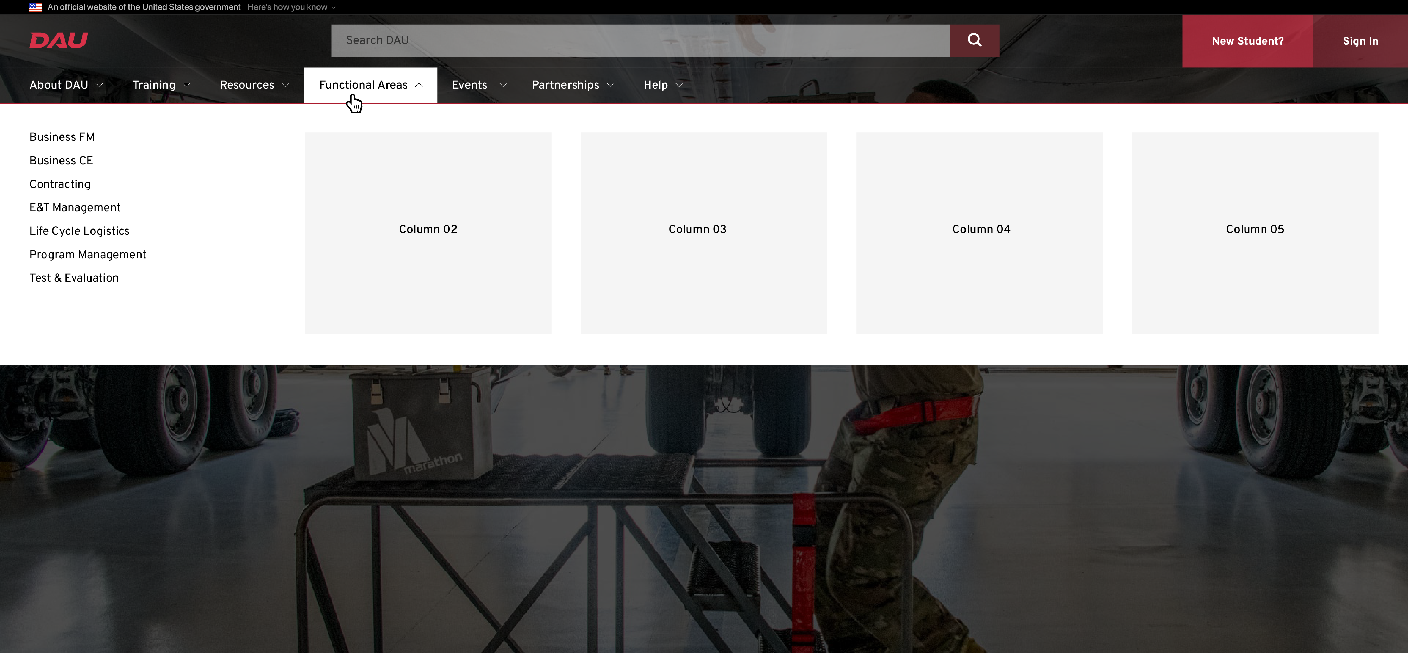Open the Resources menu
Screen dimensions: 1408x653
pyautogui.click(x=254, y=85)
